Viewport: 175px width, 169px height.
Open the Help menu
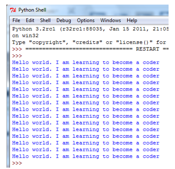(x=132, y=21)
